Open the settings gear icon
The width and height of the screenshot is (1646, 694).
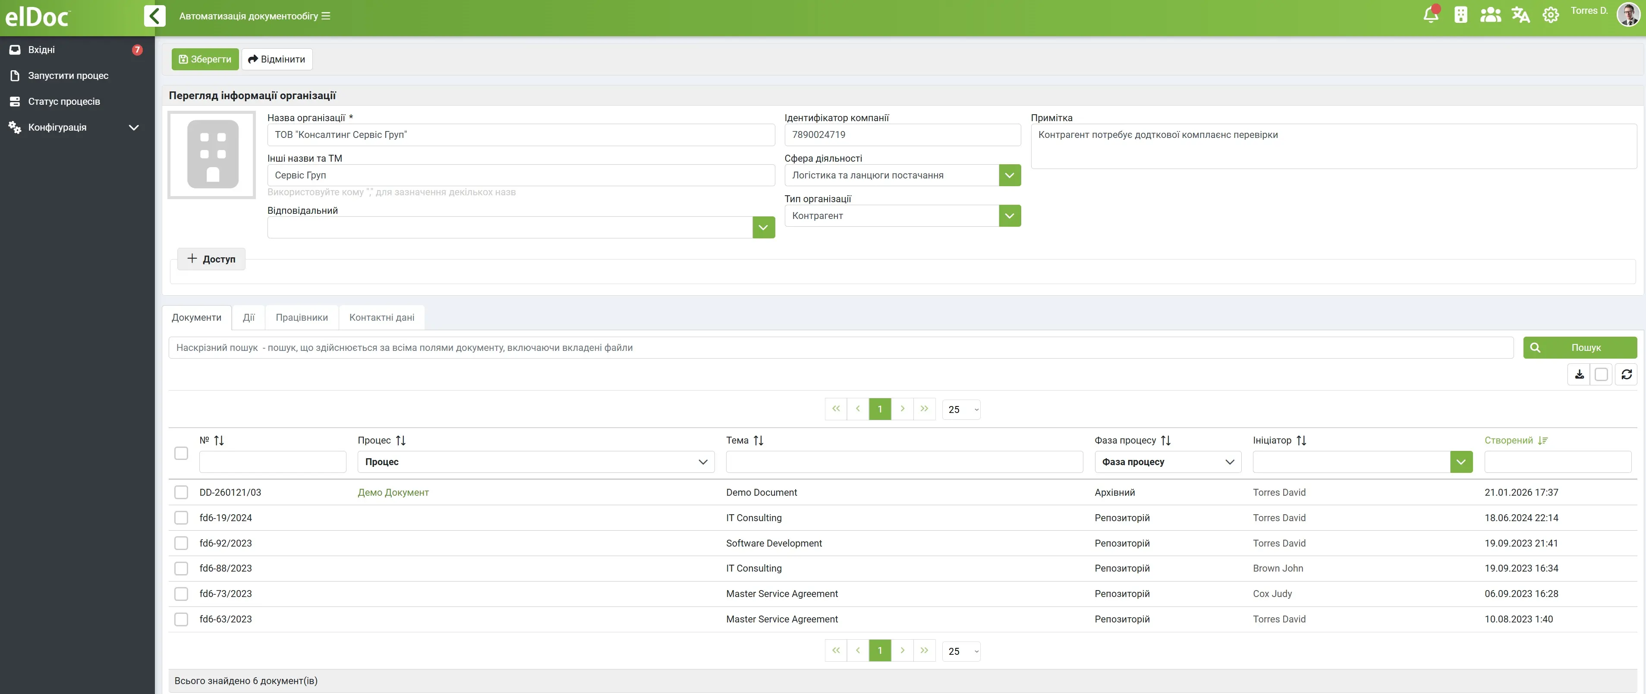click(1550, 16)
